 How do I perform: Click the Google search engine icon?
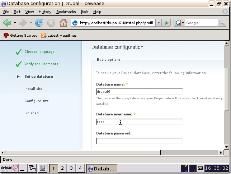[178, 23]
